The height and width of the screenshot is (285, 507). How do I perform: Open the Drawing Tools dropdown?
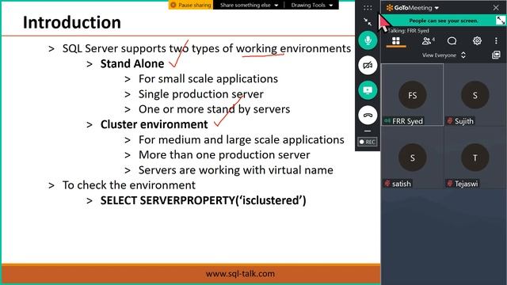tap(311, 5)
